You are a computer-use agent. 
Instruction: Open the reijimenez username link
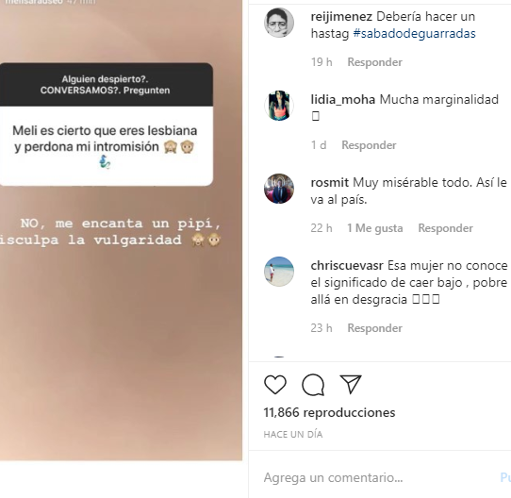click(x=341, y=16)
